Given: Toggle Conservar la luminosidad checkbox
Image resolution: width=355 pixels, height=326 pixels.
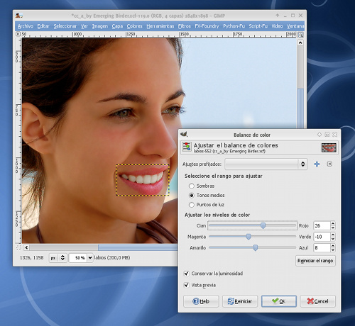Looking at the screenshot, I should (187, 274).
